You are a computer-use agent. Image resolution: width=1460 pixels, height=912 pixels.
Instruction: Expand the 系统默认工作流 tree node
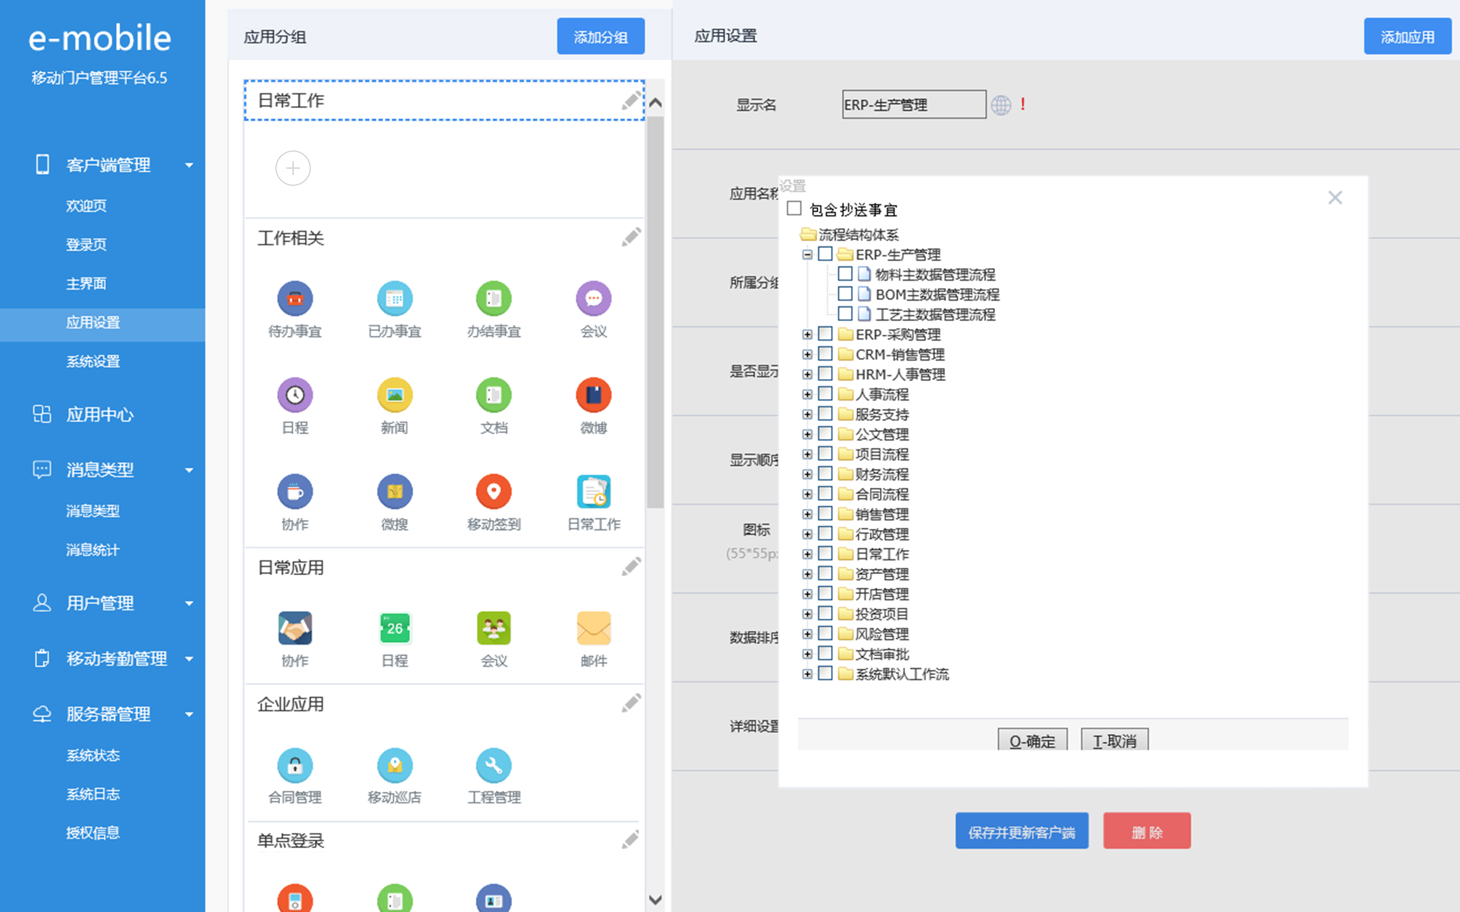(x=807, y=674)
